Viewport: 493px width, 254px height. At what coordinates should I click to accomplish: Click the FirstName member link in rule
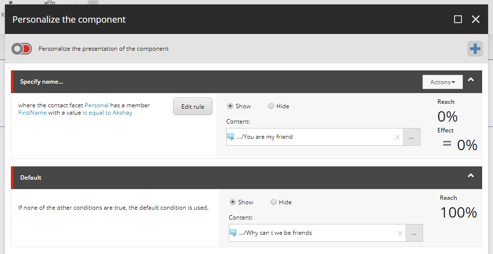tap(33, 113)
